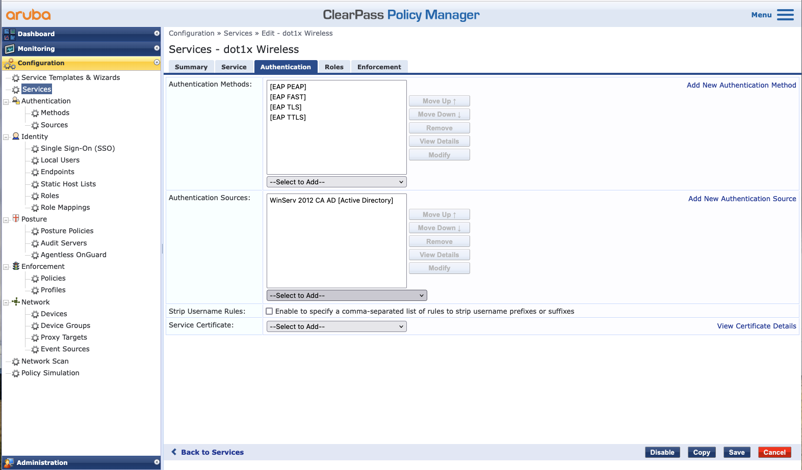Click the Authentication tree padlock icon

coord(16,101)
